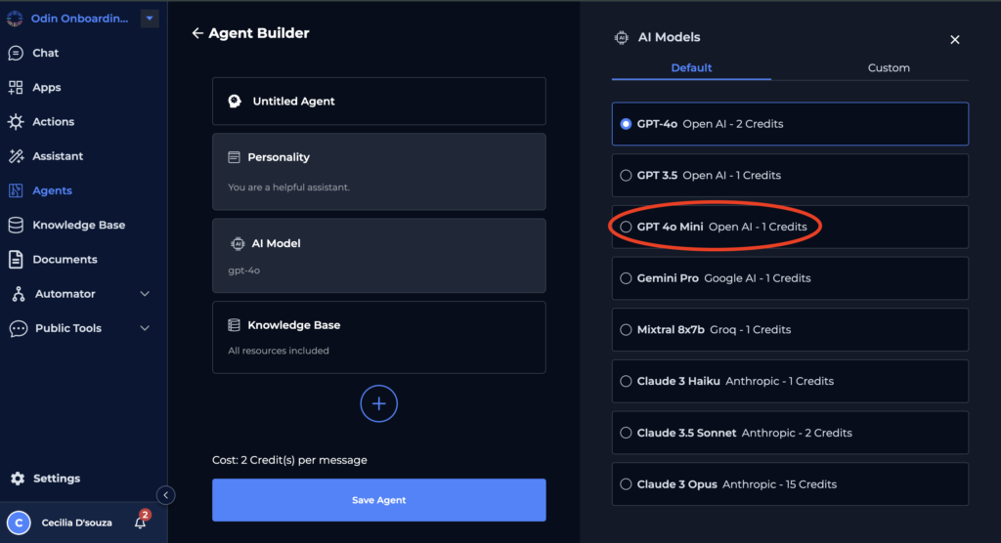Screen dimensions: 1001x543
Task: Go back using the Agent Builder arrow
Action: tap(197, 33)
